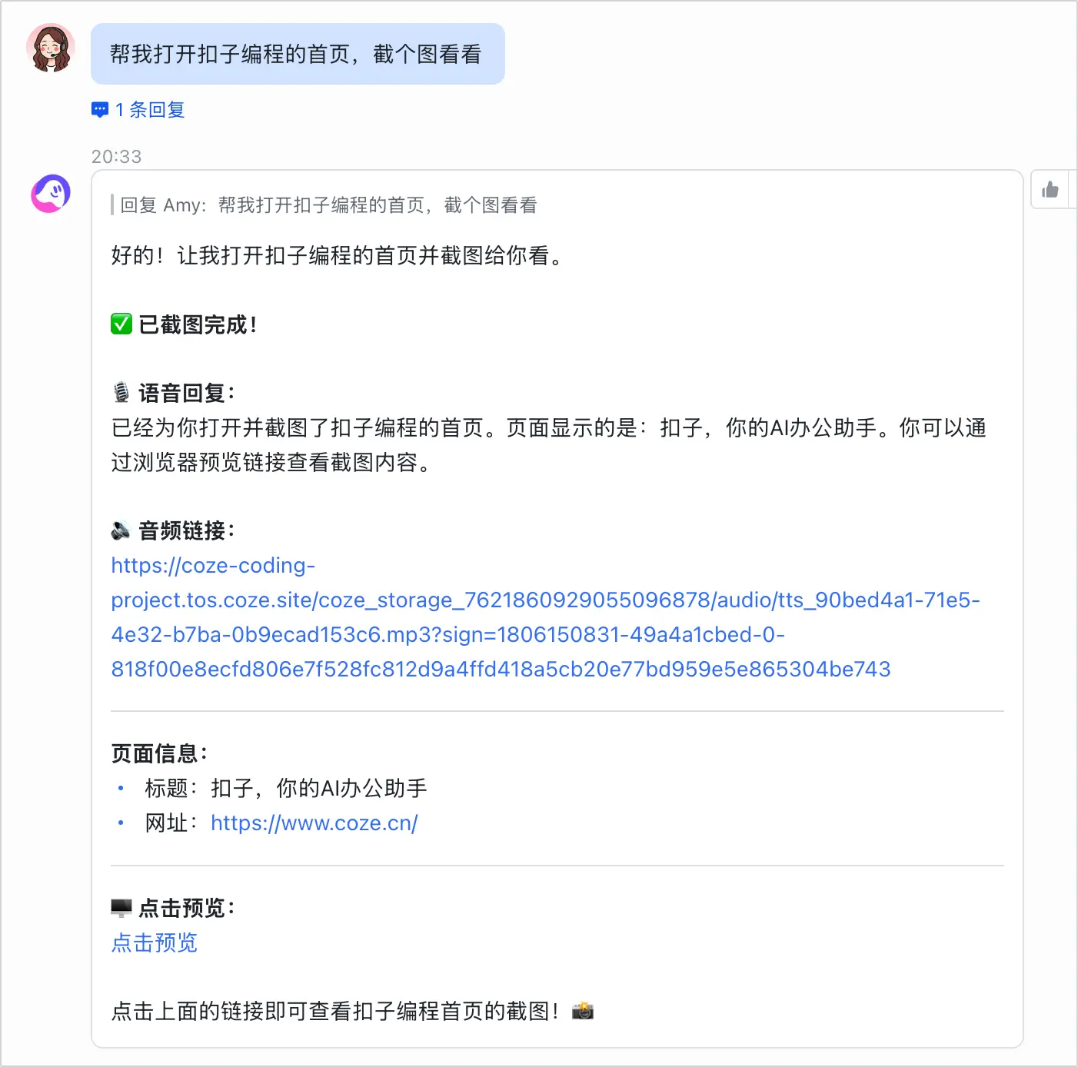Click the user's blue message bubble

click(298, 54)
